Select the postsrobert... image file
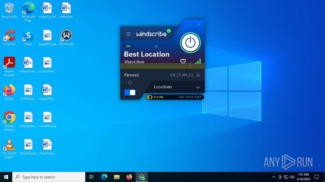This screenshot has height=182, width=325. coord(47,65)
